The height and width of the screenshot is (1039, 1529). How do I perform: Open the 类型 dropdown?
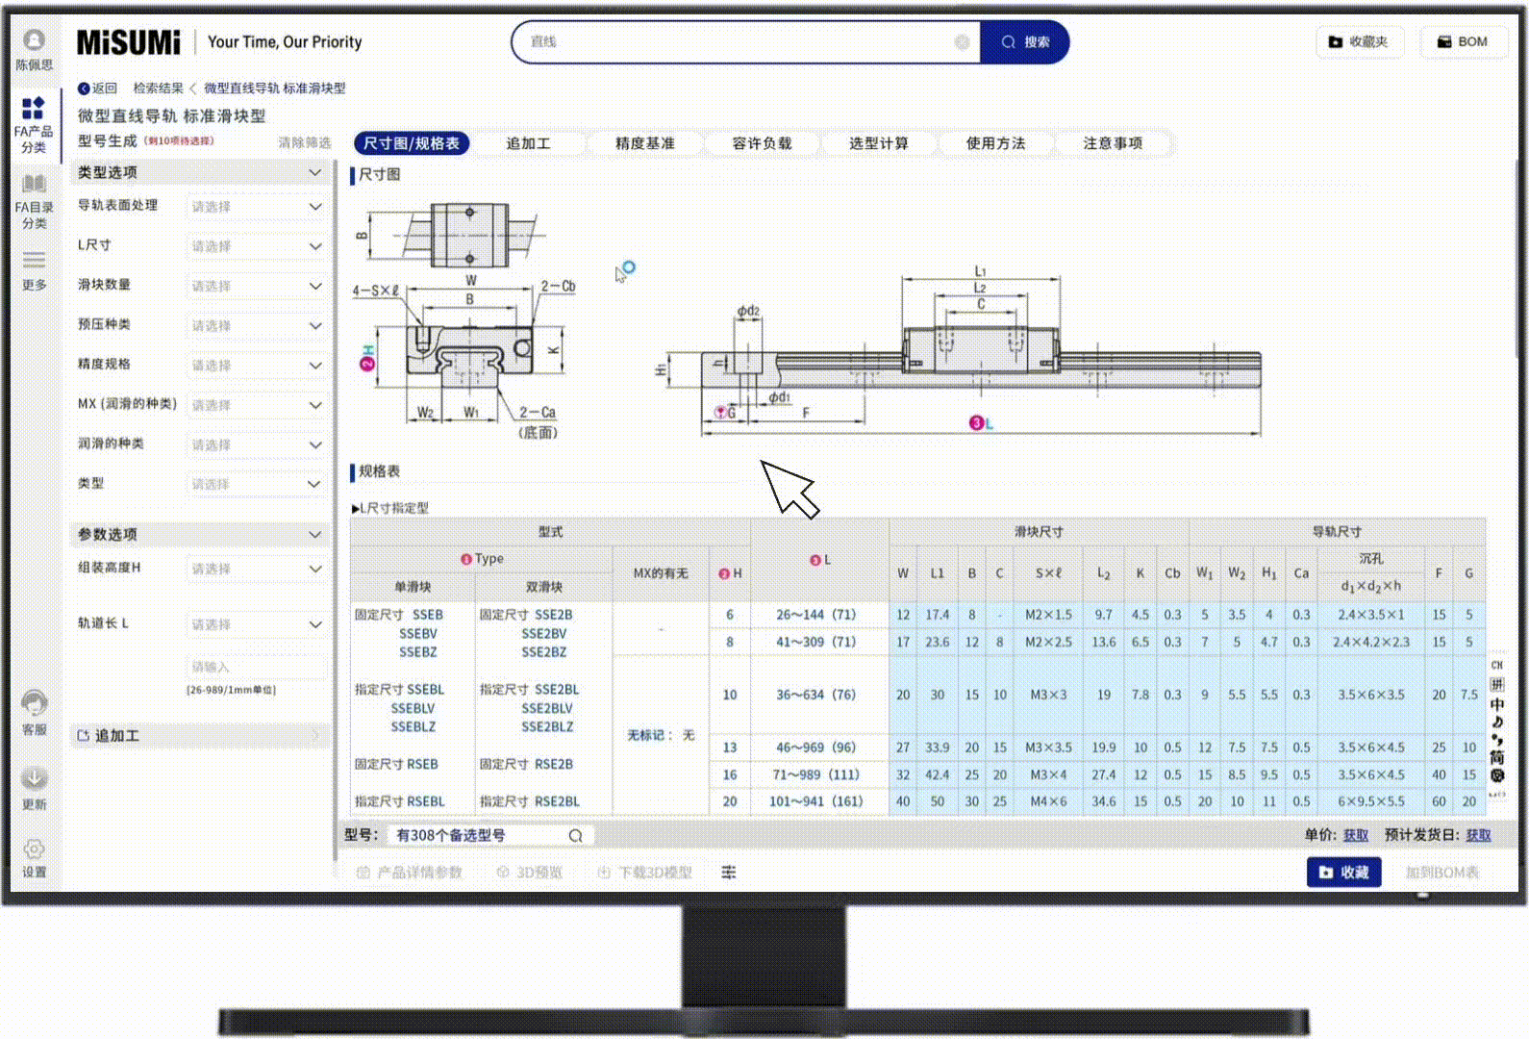click(x=255, y=484)
